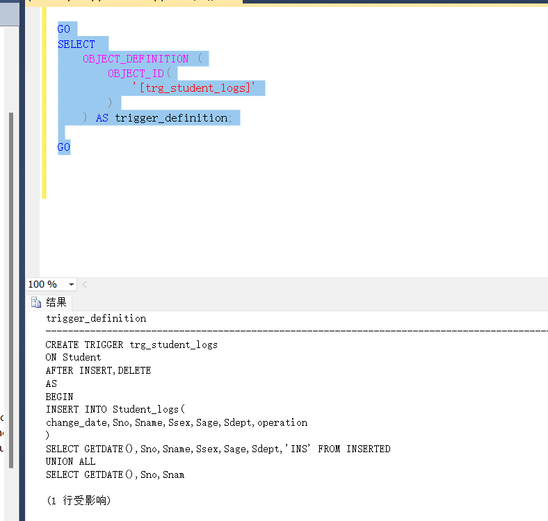Select the 结果 results tab
This screenshot has width=548, height=521.
tap(49, 302)
